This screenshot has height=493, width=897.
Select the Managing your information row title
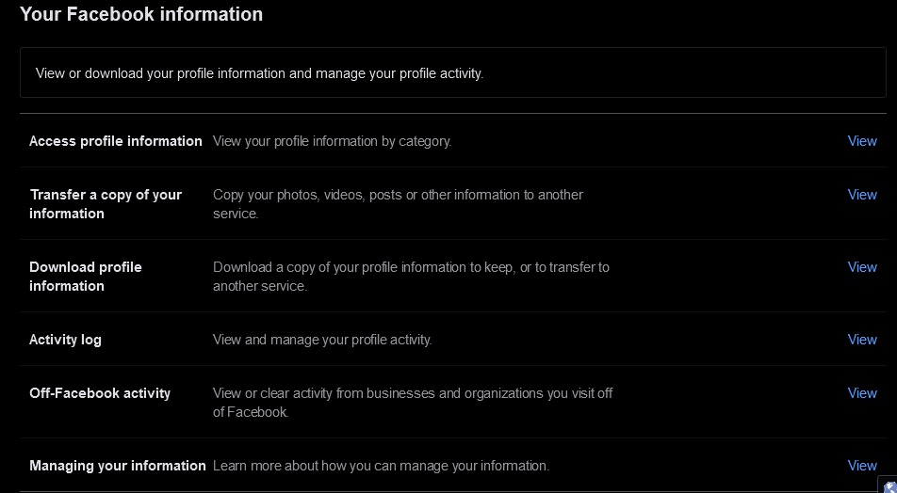tap(117, 466)
